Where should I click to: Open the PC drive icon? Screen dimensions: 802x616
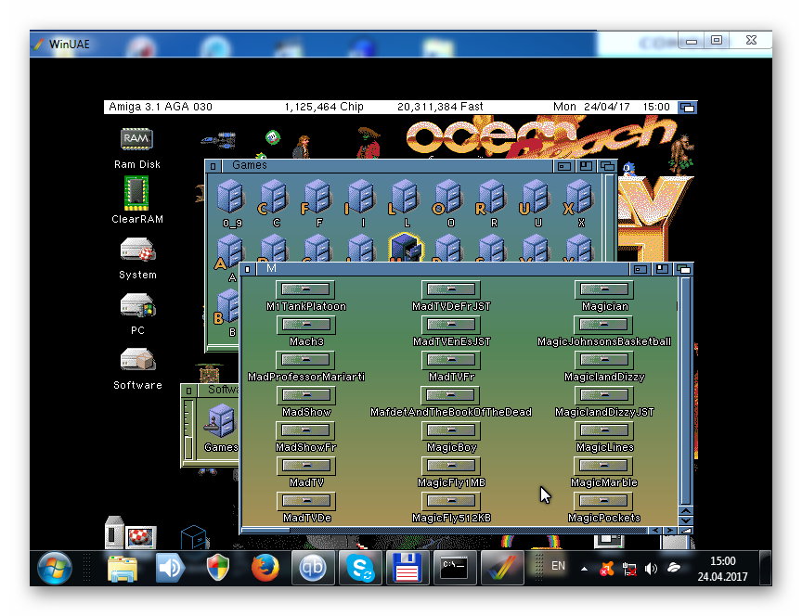137,305
